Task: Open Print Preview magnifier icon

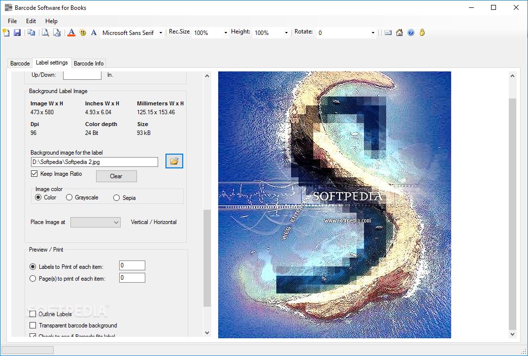Action: [x=45, y=32]
